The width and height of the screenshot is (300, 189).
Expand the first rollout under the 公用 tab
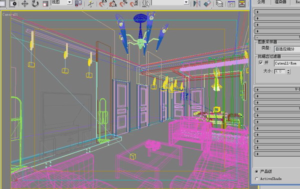(x=277, y=12)
